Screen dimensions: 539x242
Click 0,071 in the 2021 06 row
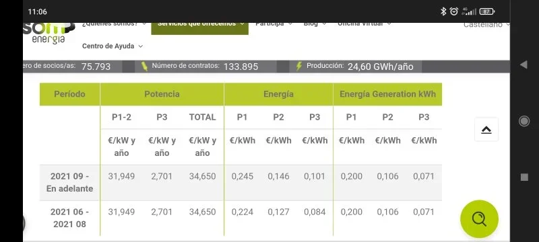[424, 212]
